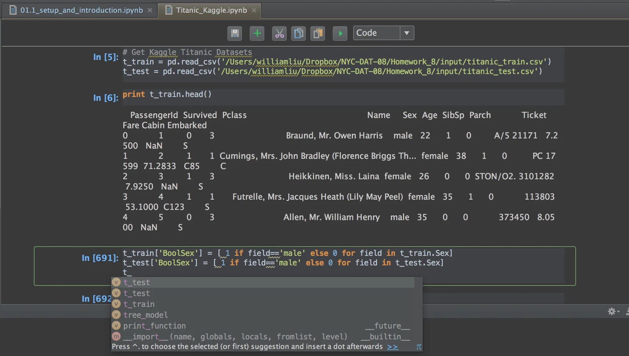Screen dimensions: 629x356
Task: Open the settings gear in the bottom bar
Action: point(611,311)
